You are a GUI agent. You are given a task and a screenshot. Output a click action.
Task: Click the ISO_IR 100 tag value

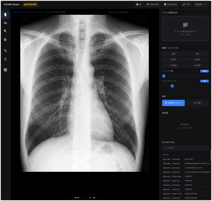pos(189,159)
